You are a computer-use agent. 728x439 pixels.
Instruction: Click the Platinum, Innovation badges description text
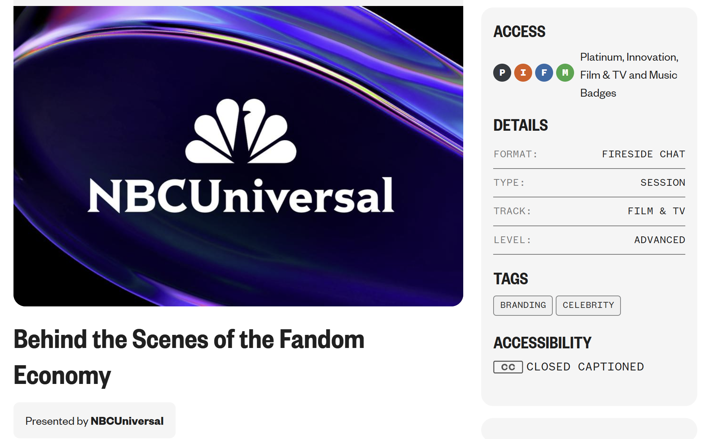pos(629,75)
